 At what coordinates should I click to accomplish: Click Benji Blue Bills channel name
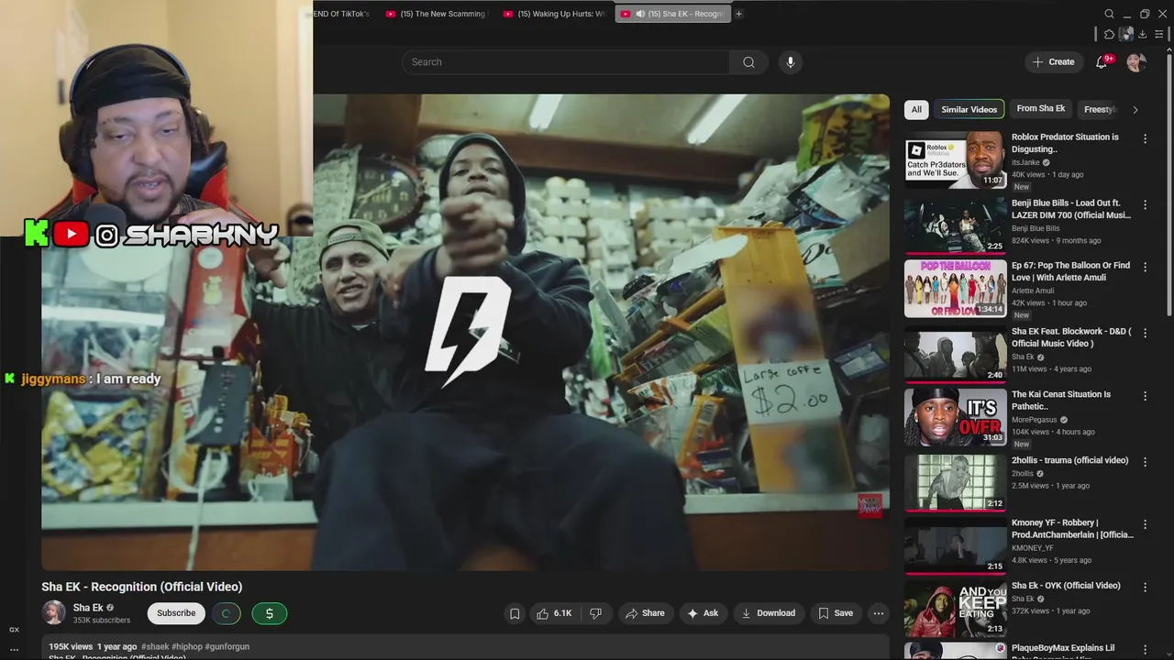coord(1036,228)
